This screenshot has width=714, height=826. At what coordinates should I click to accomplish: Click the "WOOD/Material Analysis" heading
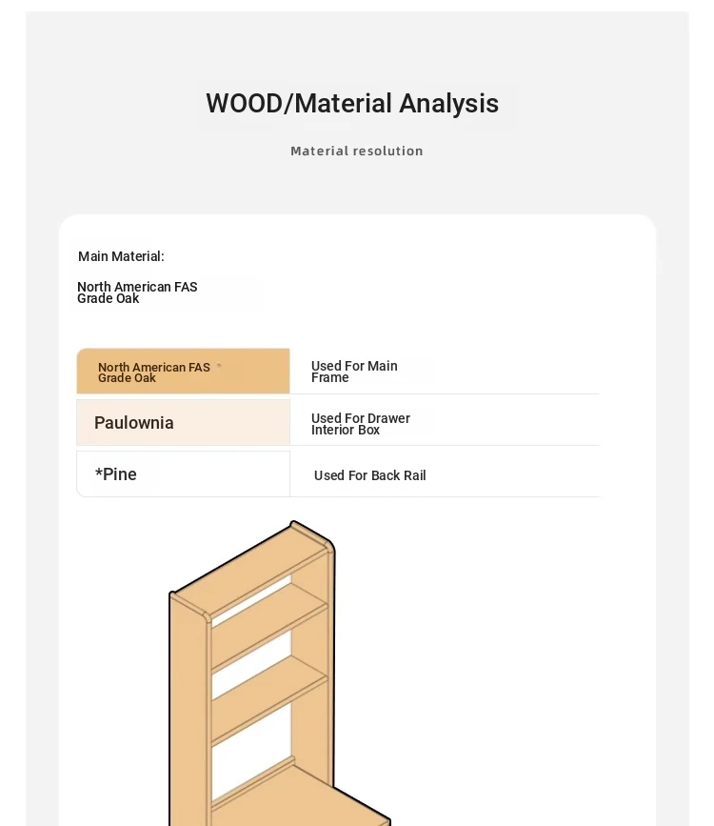(x=352, y=103)
